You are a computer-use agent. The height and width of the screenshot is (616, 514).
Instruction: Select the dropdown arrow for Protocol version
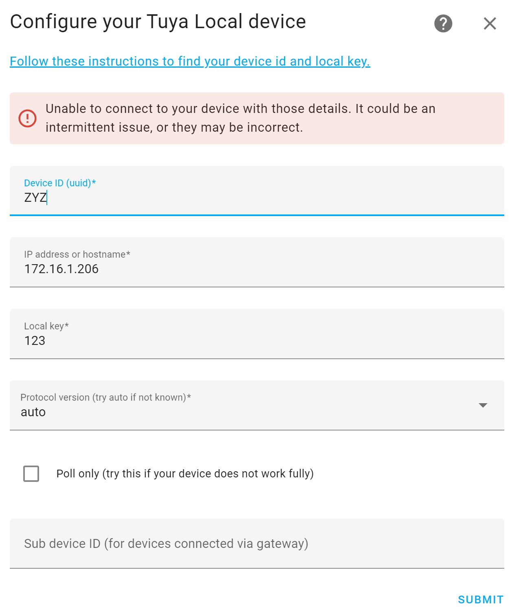click(483, 405)
